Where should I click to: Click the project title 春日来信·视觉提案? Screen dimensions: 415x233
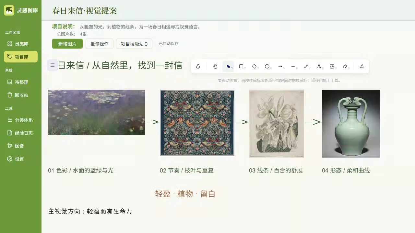coord(84,11)
